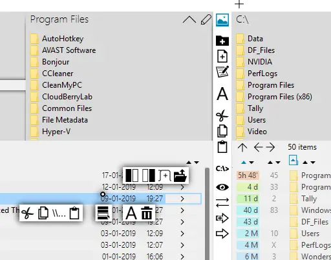Click the left-pane-filled layout icon in popup
331x260 pixels.
click(x=132, y=175)
